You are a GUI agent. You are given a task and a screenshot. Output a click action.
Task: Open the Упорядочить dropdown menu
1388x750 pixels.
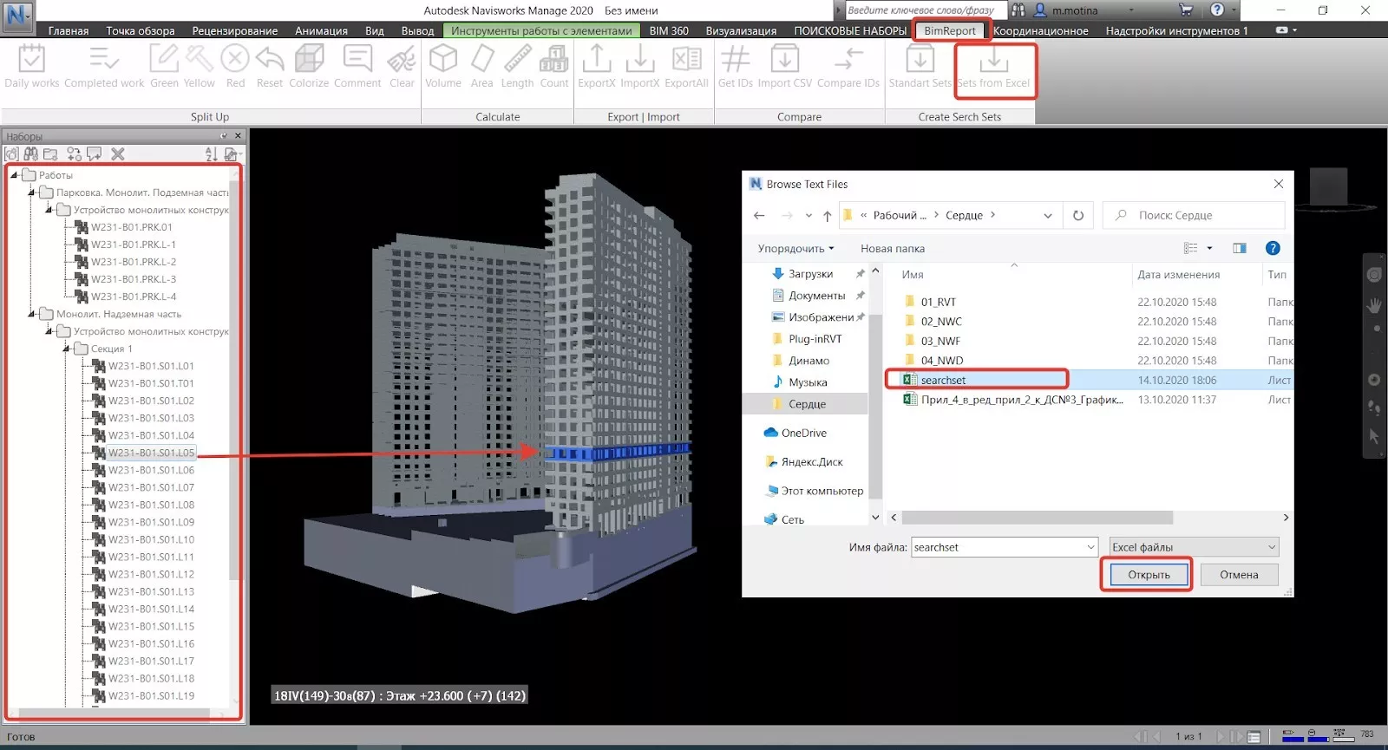pyautogui.click(x=795, y=248)
